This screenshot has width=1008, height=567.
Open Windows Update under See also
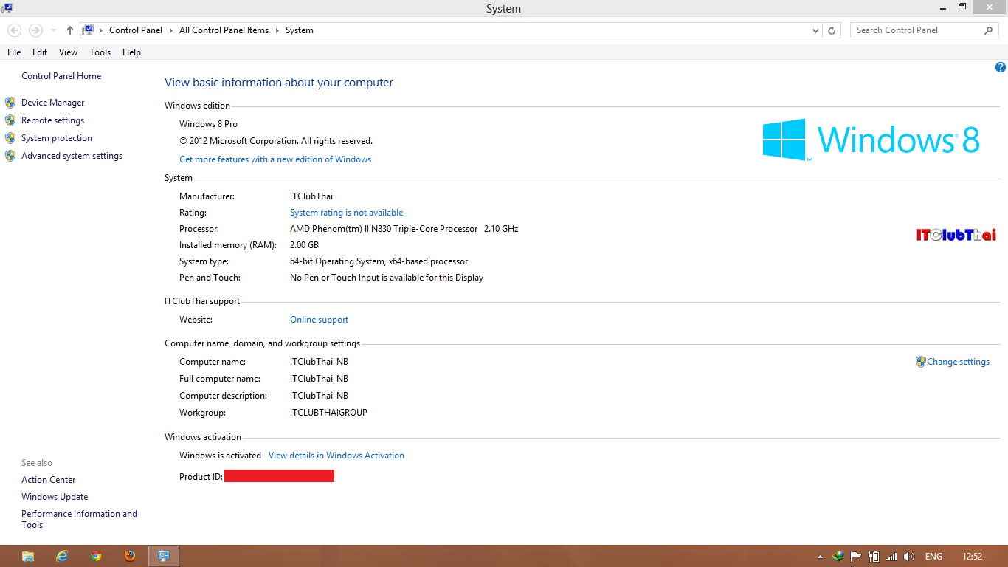click(55, 497)
